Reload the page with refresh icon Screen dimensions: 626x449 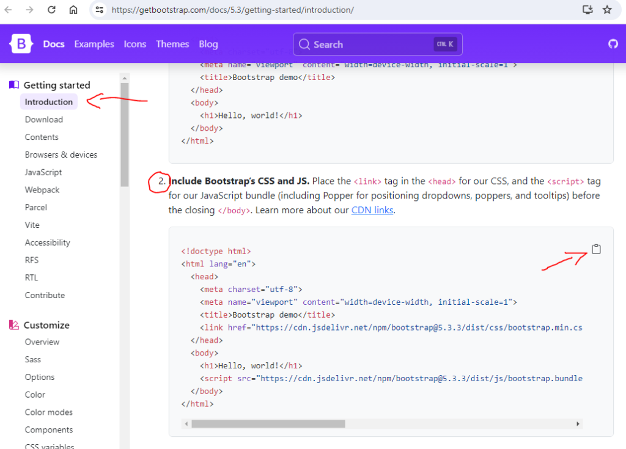tap(52, 10)
